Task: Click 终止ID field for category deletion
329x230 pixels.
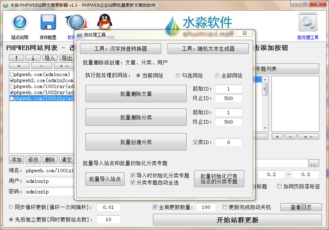Action: tap(229, 122)
